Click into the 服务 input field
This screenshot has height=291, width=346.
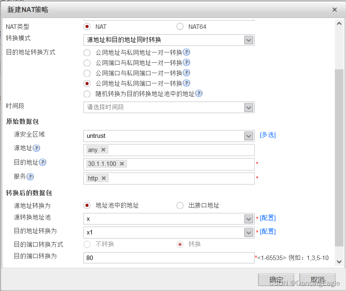coord(169,178)
